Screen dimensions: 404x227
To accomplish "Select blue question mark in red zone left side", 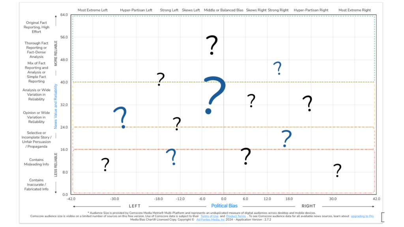I will [171, 156].
